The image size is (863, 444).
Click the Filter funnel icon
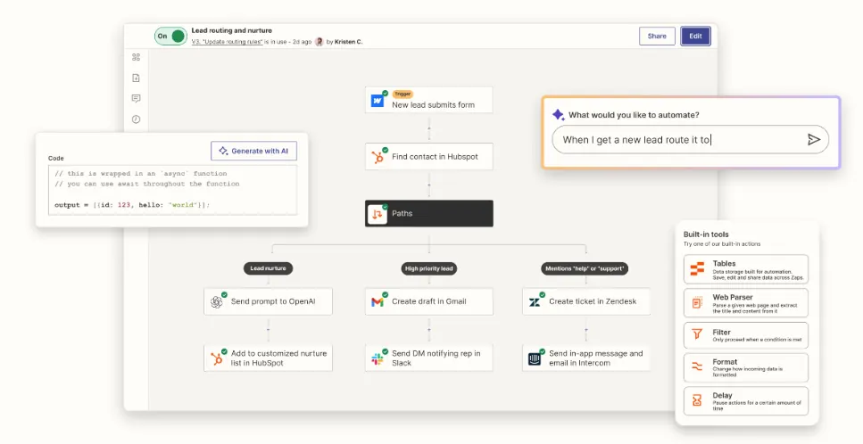tap(697, 334)
